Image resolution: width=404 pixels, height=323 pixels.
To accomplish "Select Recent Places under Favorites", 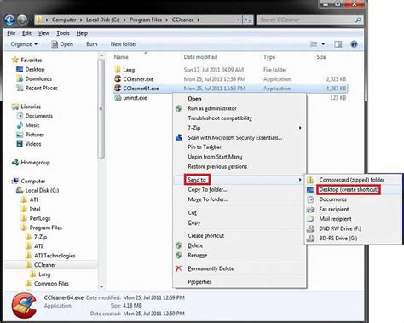I will (x=42, y=88).
